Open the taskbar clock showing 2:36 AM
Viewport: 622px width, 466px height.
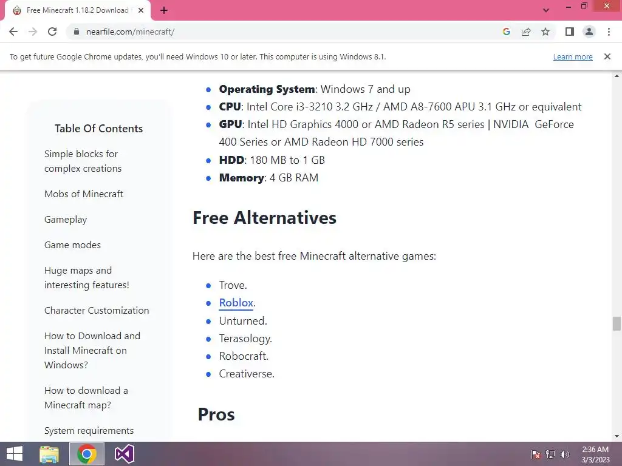595,454
